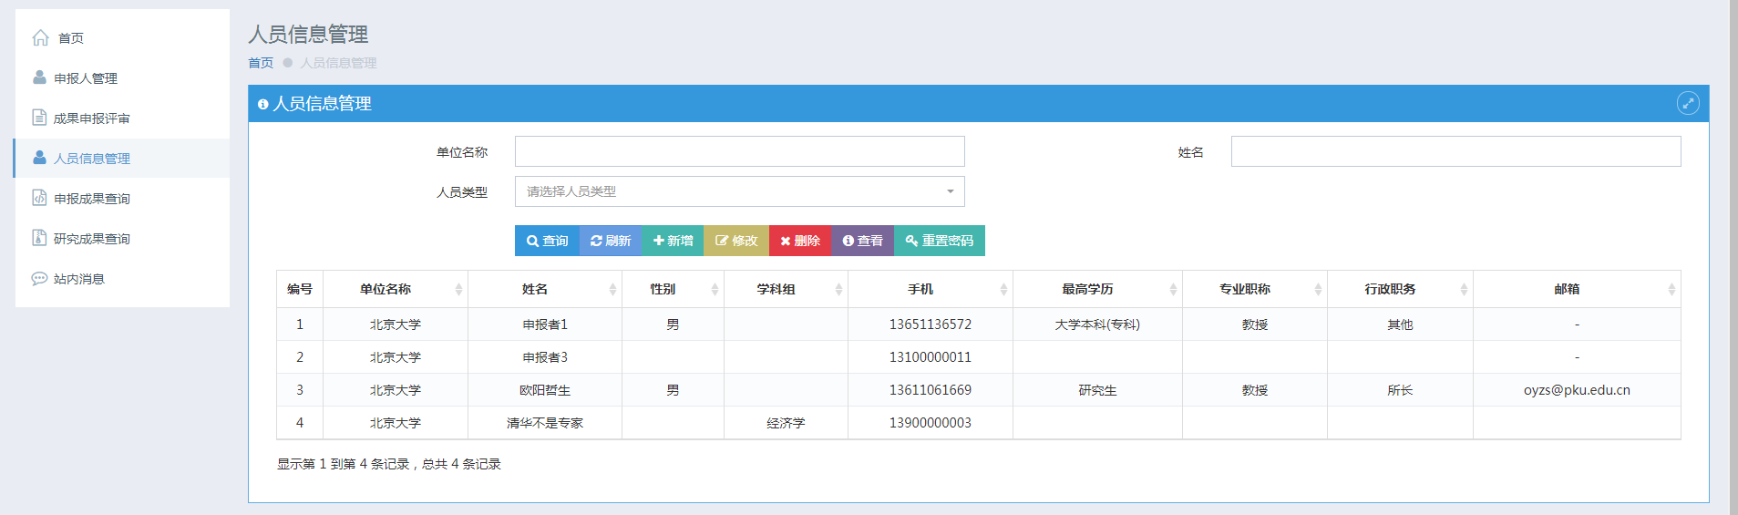Click the 研究生 education cell
Image resolution: width=1738 pixels, height=515 pixels.
[x=1097, y=390]
